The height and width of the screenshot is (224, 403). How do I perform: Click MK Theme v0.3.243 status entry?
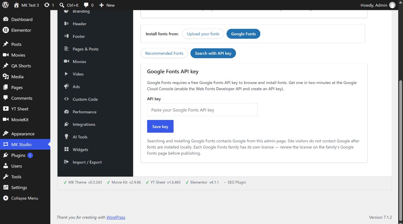pyautogui.click(x=83, y=182)
